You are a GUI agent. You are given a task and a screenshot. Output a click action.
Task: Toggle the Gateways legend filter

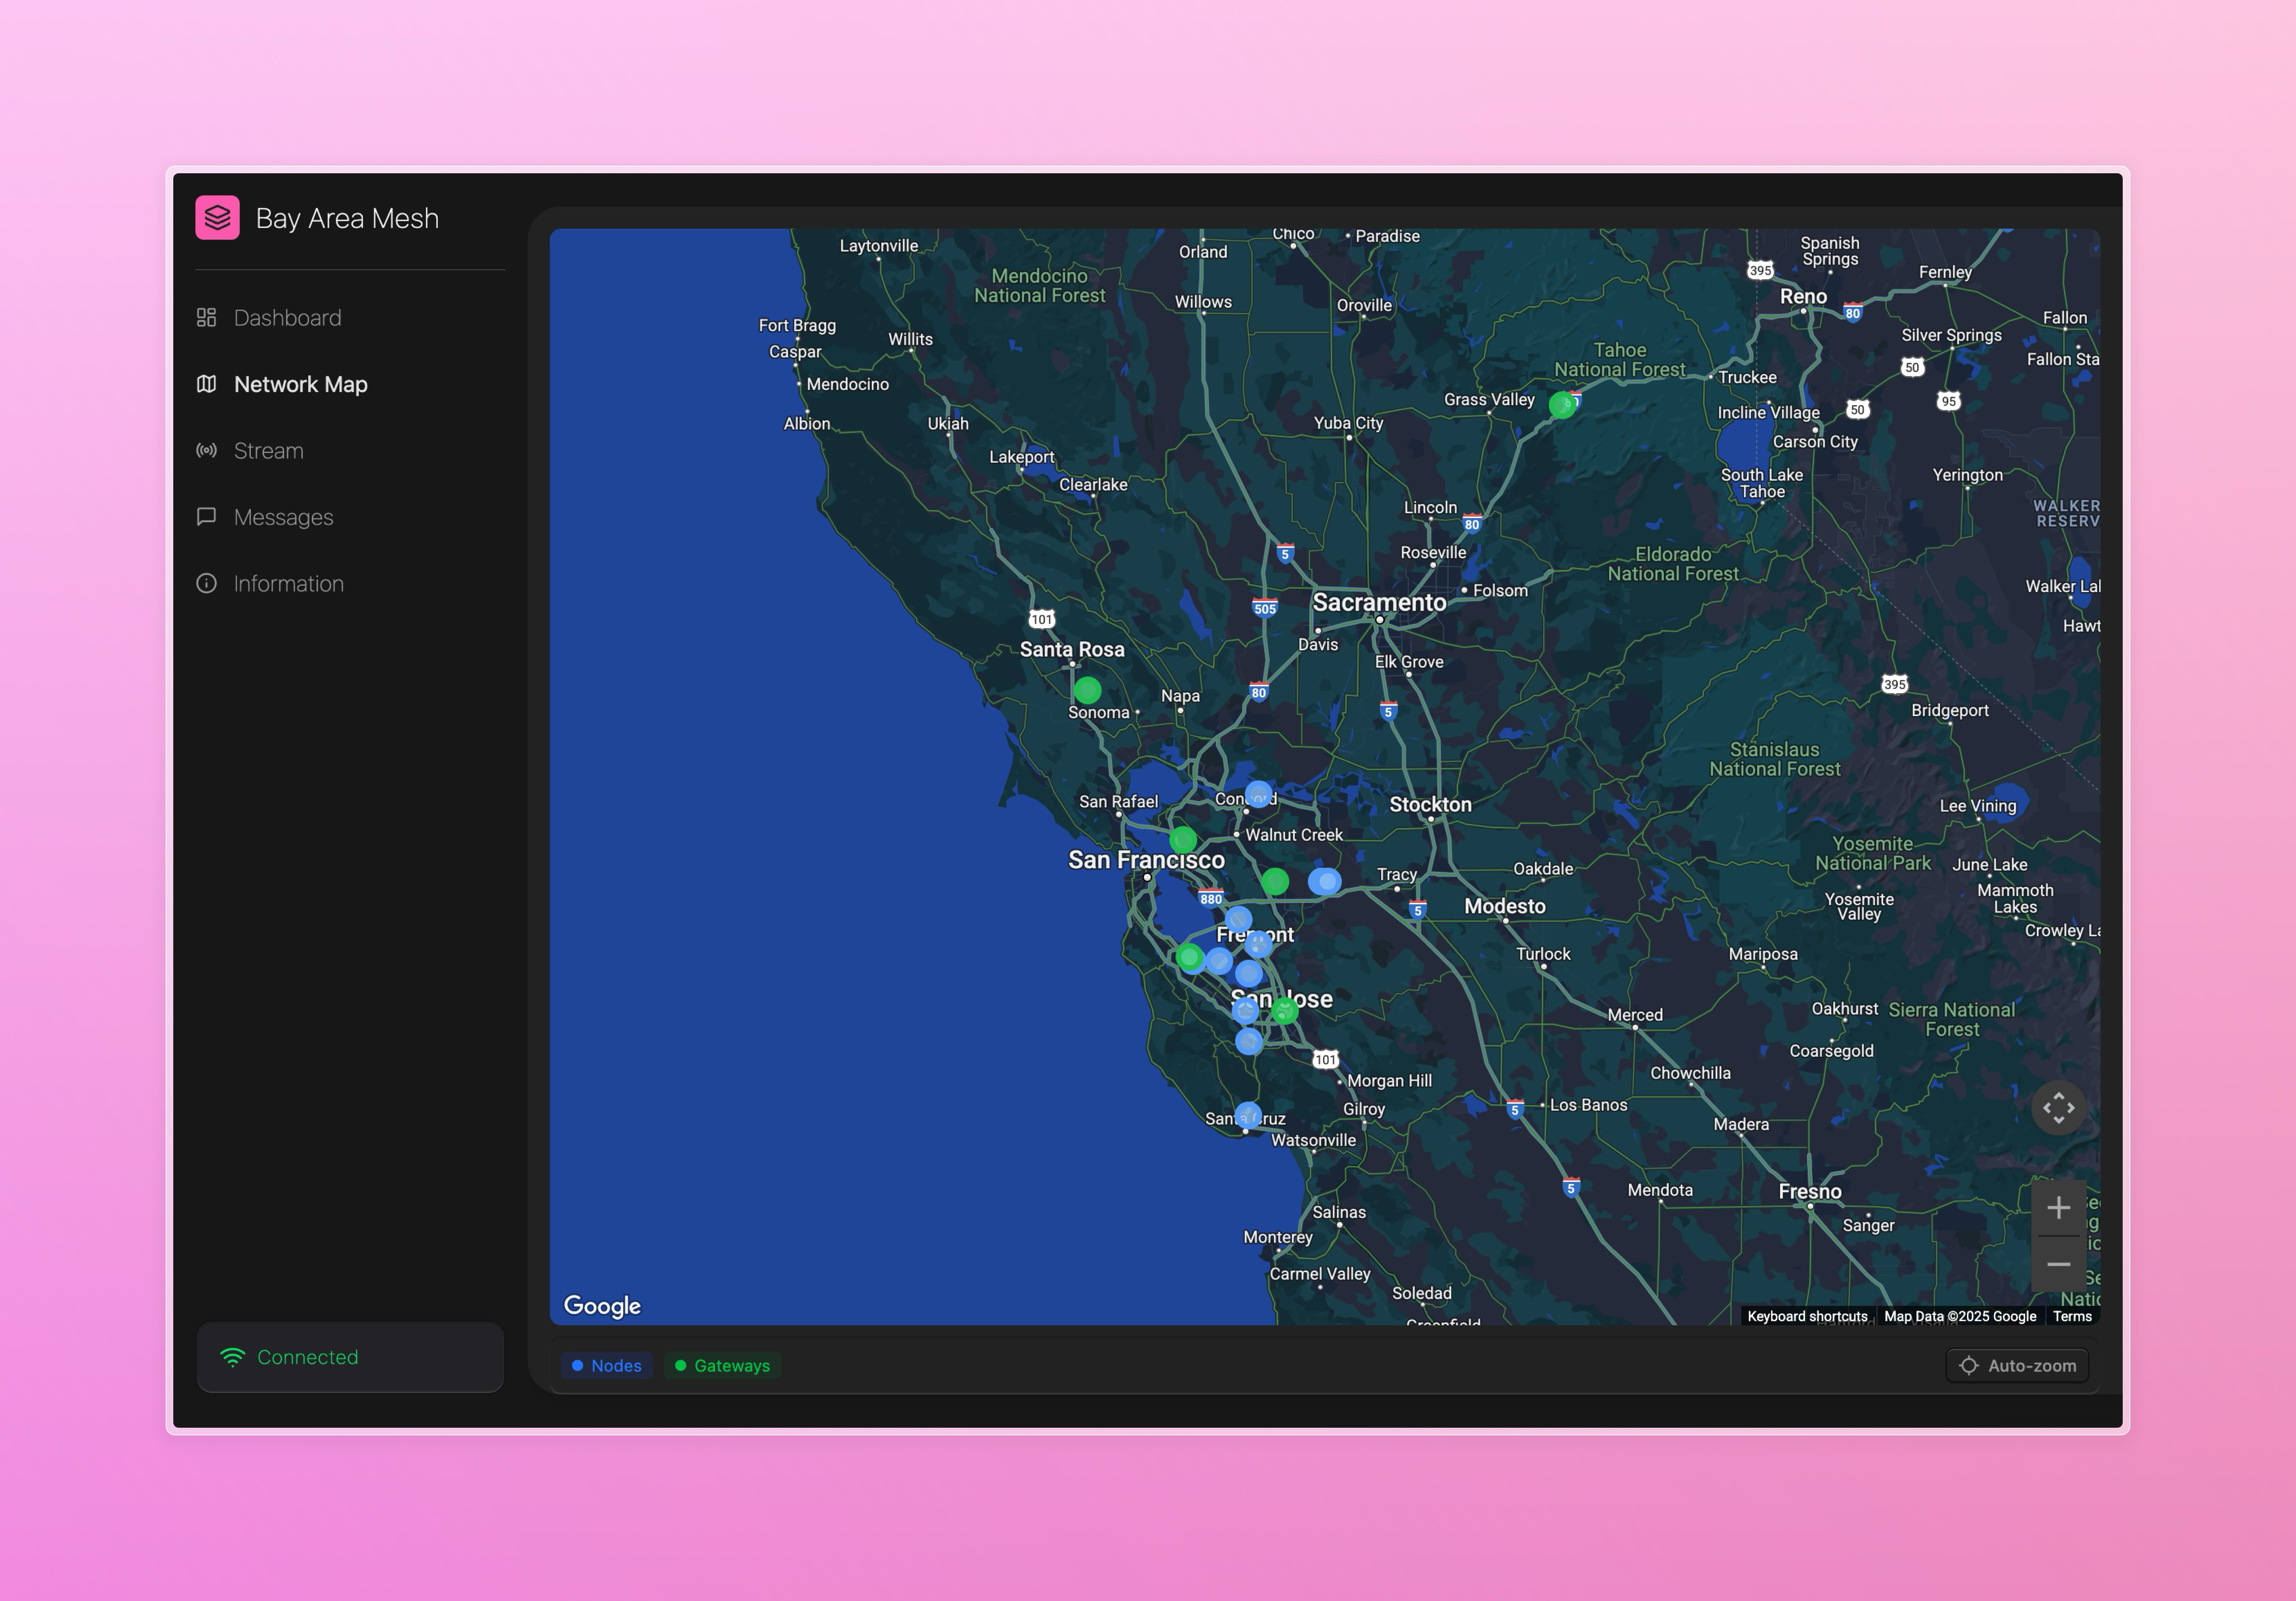[x=723, y=1365]
